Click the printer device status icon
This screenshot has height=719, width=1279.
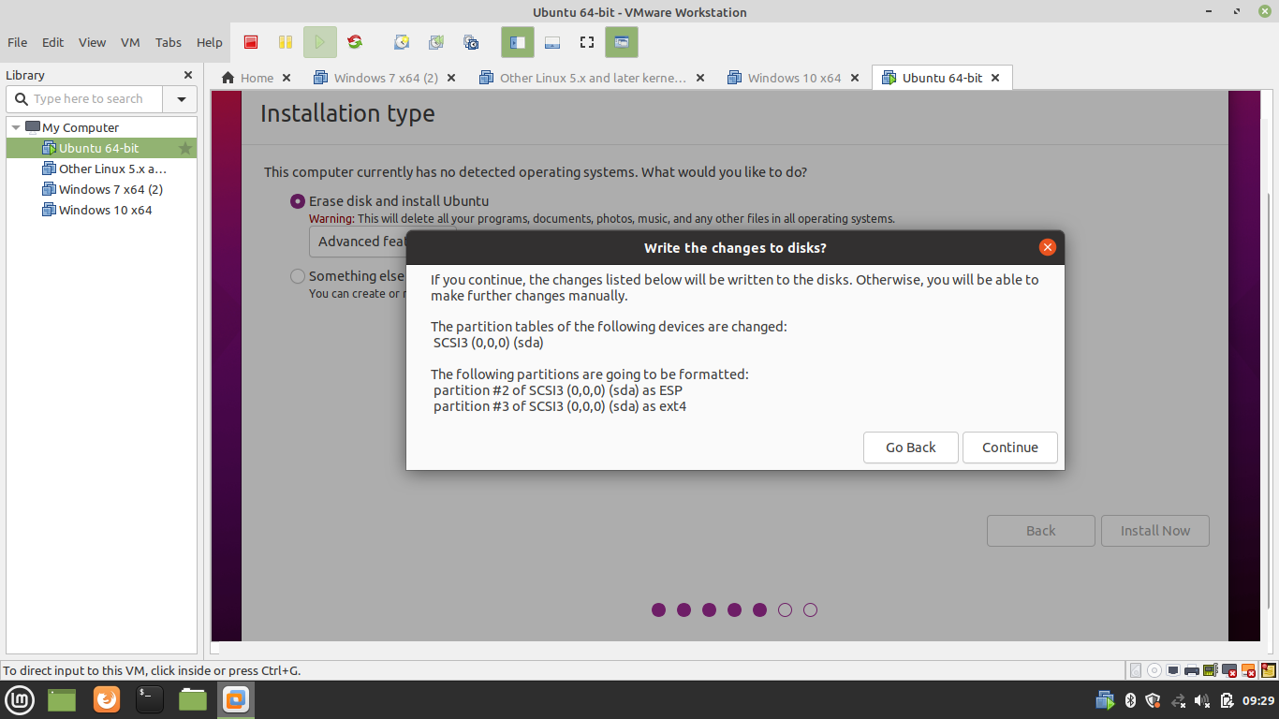pos(1192,670)
